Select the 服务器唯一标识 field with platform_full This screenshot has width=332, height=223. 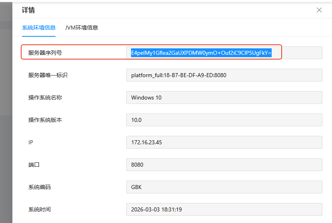click(x=224, y=75)
